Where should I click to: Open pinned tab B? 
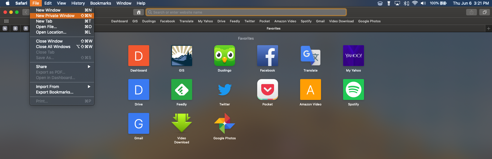tap(15, 28)
